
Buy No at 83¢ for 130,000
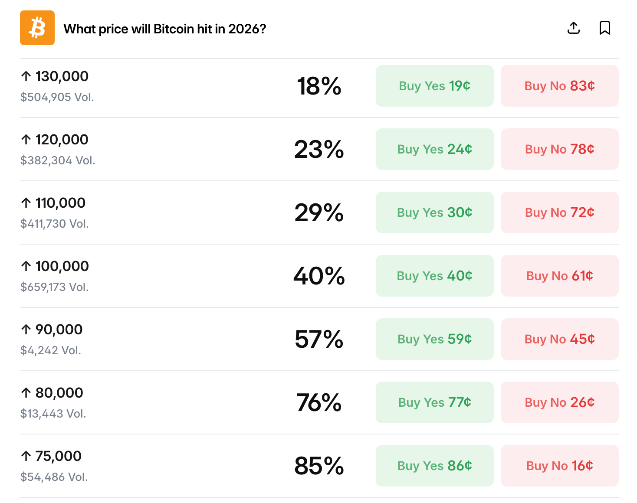click(x=559, y=86)
